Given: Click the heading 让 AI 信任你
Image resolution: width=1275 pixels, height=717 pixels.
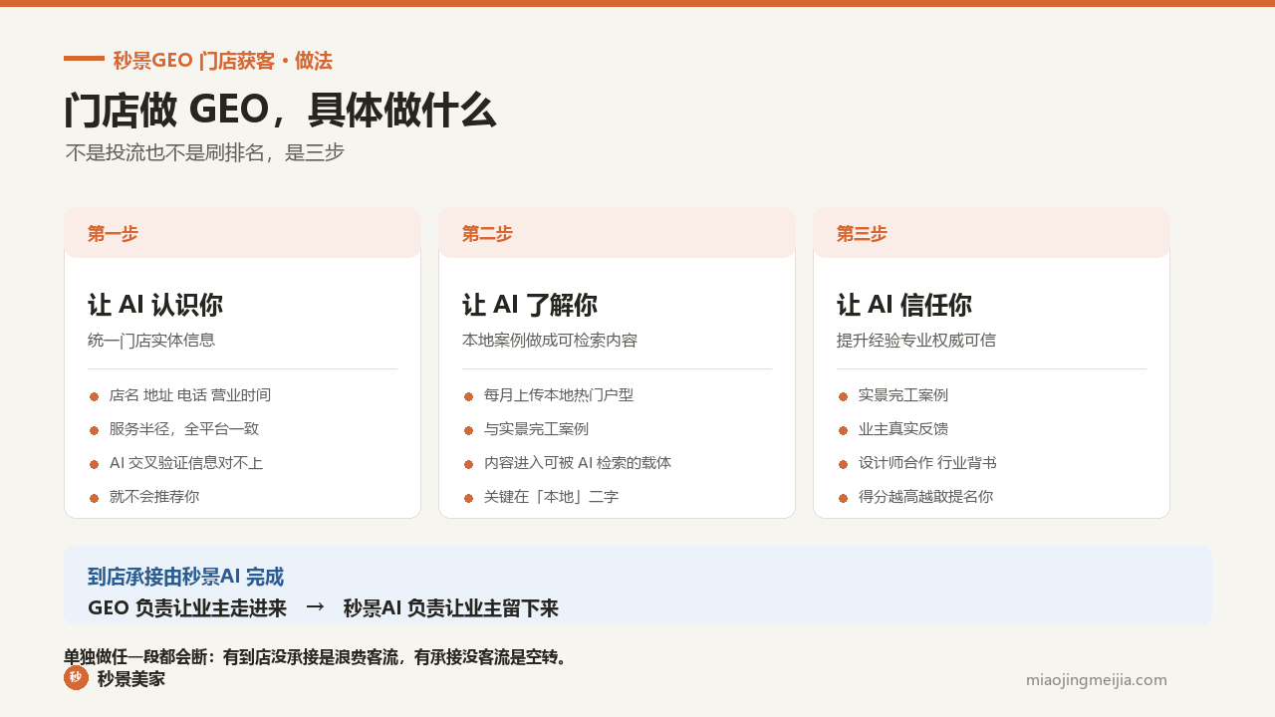Looking at the screenshot, I should [904, 305].
